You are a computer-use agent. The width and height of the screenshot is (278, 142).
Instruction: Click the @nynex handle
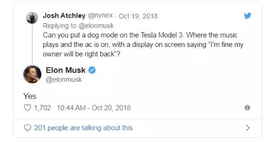pos(100,16)
